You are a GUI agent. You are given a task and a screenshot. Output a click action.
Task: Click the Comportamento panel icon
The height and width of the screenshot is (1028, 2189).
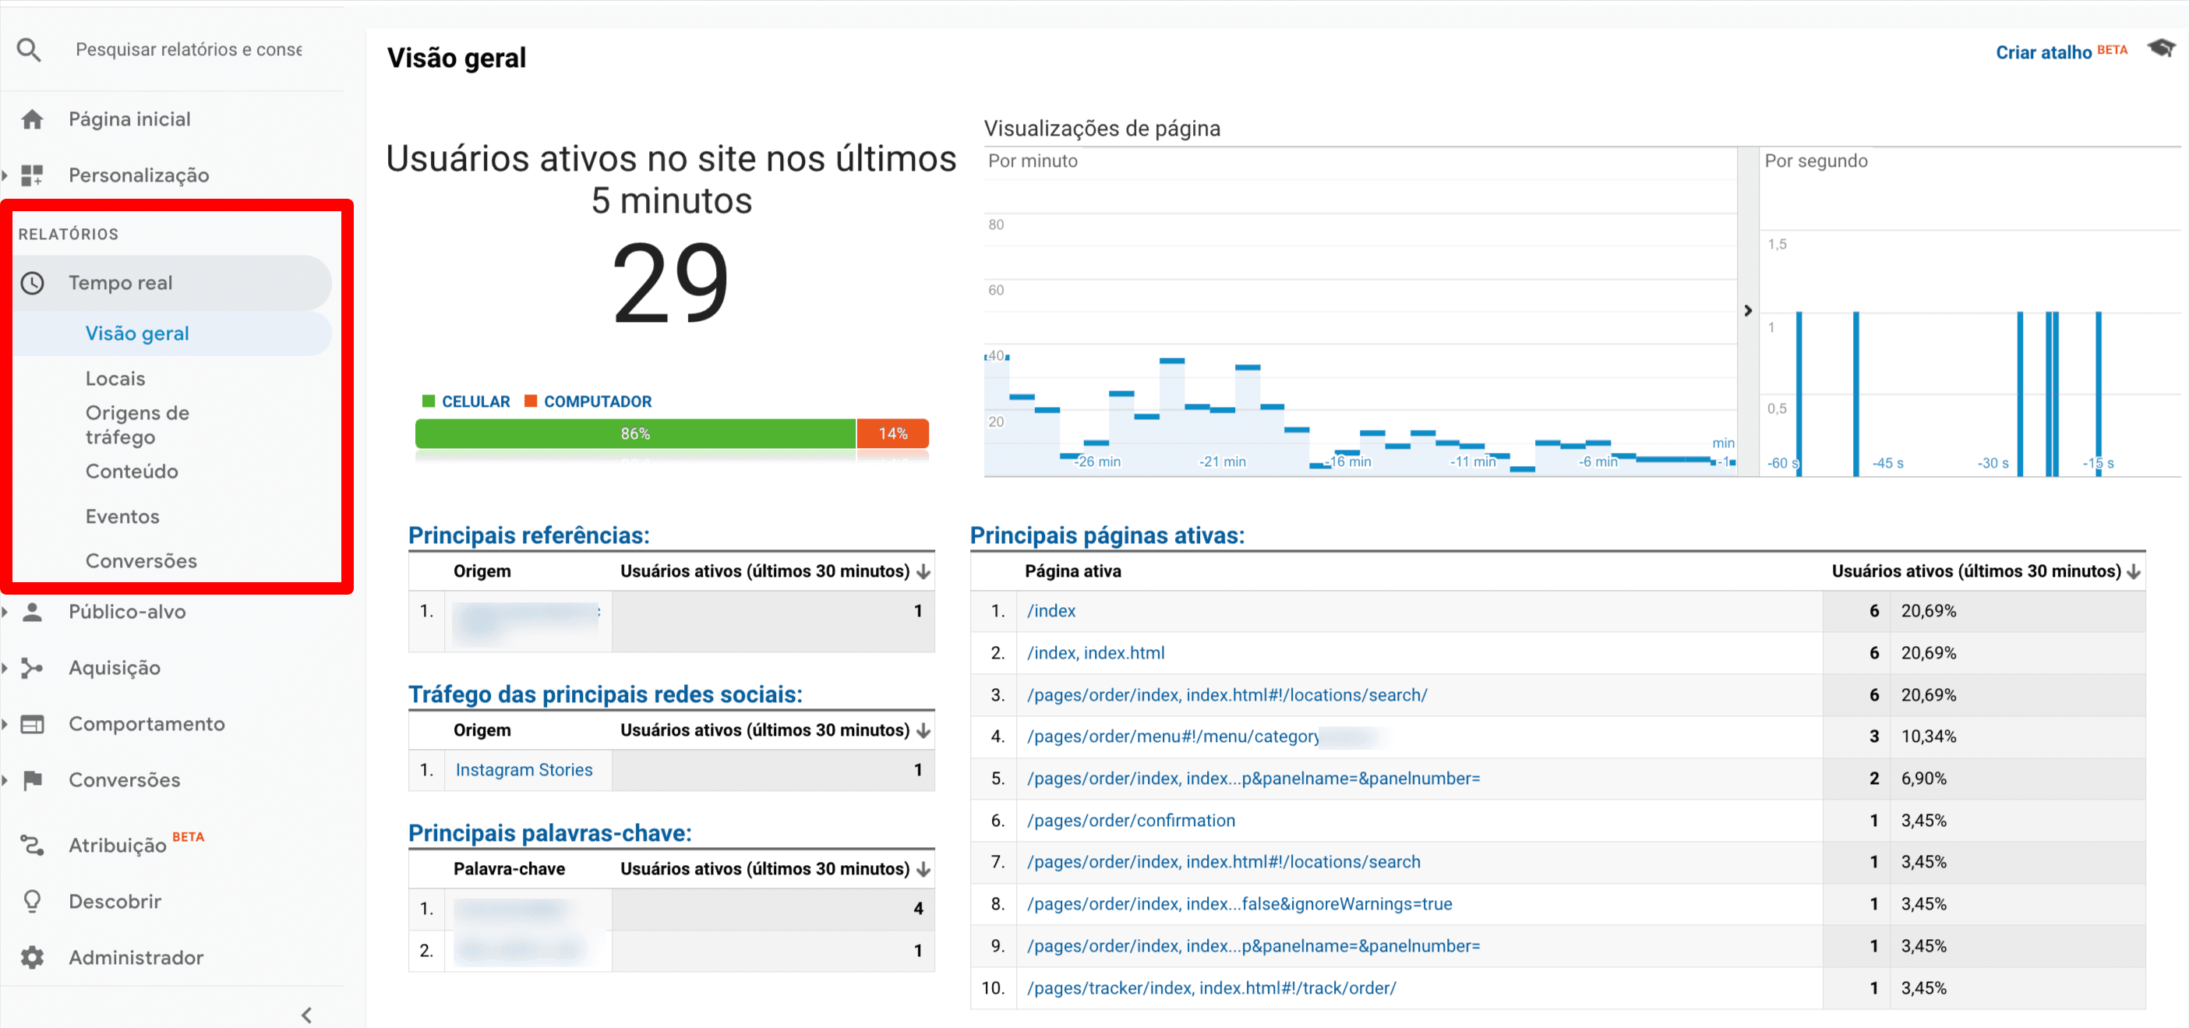point(32,725)
